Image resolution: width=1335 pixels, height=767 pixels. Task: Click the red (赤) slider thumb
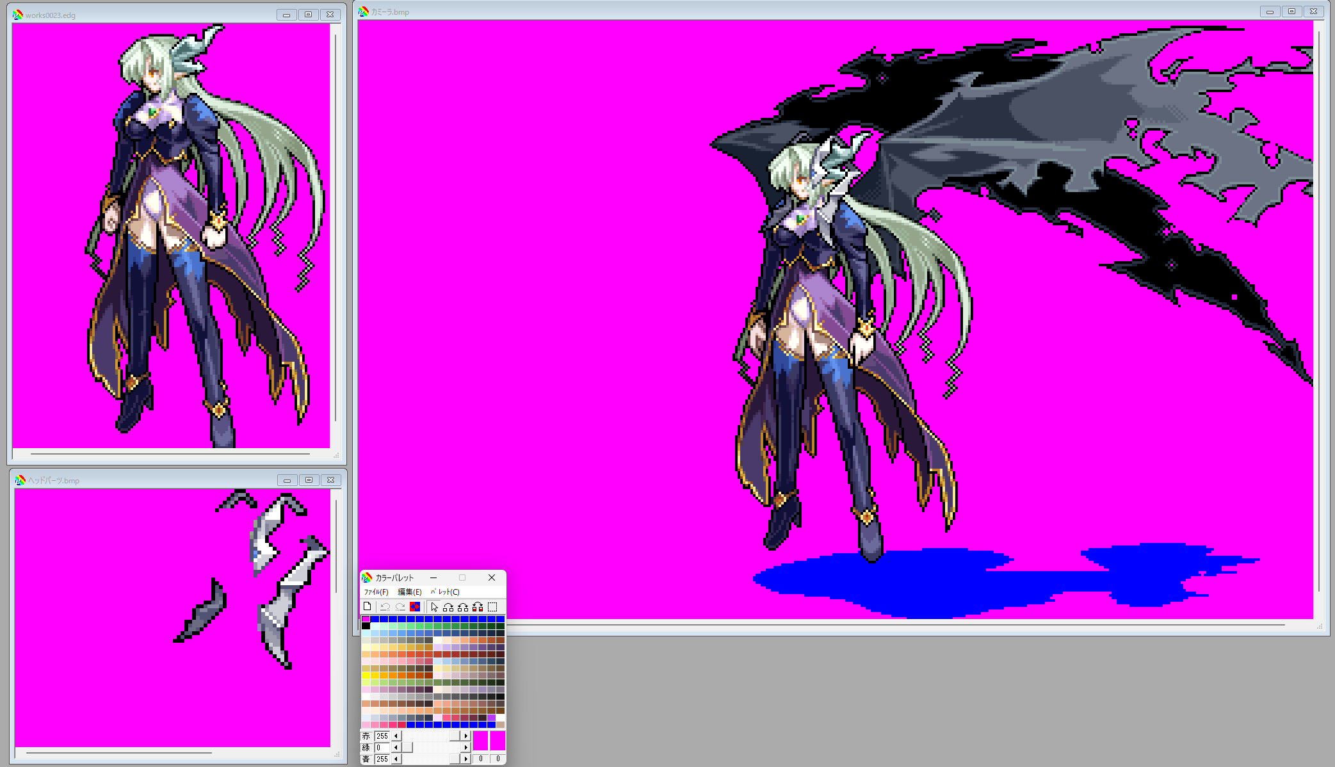coord(455,736)
